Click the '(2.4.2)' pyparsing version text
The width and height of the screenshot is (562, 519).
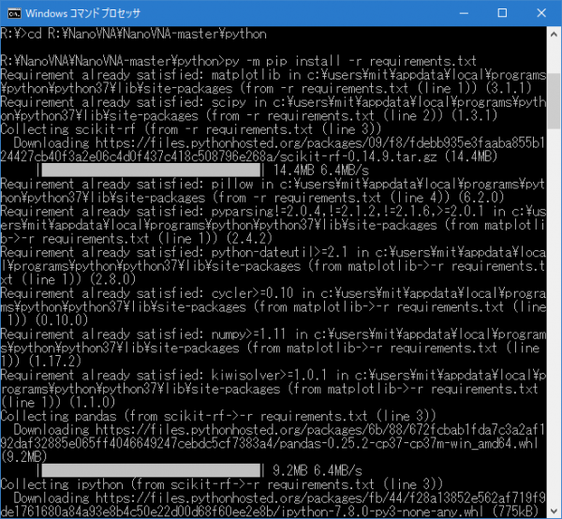click(x=249, y=238)
